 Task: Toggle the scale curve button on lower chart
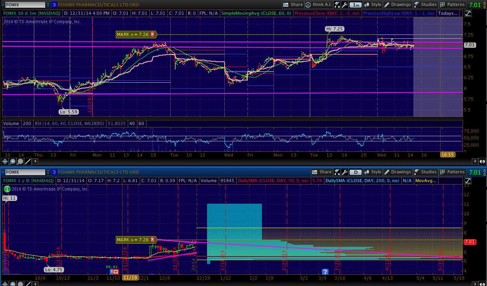[468, 181]
